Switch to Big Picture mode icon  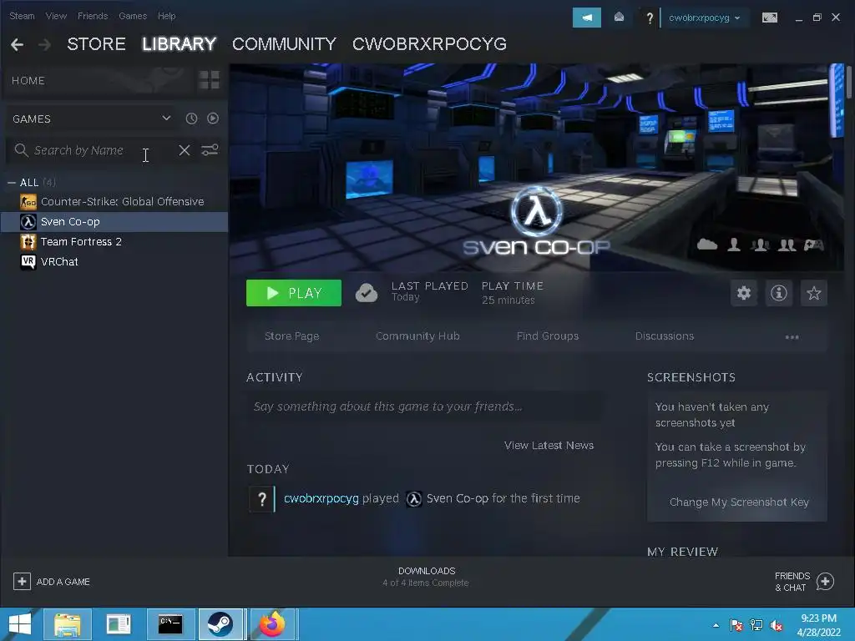click(769, 18)
